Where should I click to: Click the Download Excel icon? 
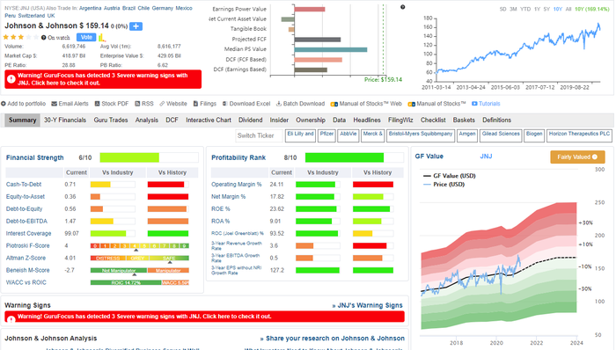coord(224,104)
